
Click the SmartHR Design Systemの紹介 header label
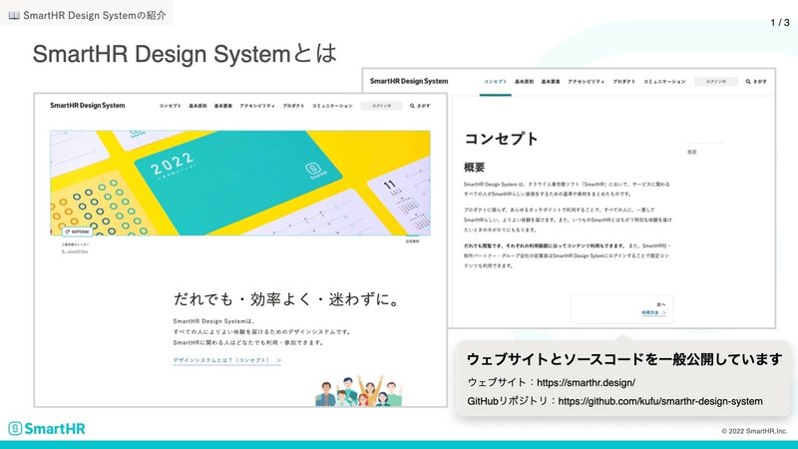[x=95, y=15]
